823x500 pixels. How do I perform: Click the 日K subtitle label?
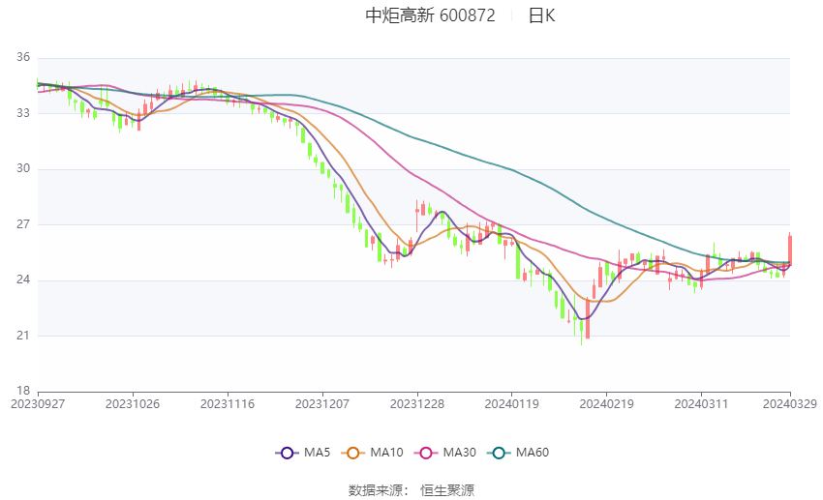coord(541,15)
